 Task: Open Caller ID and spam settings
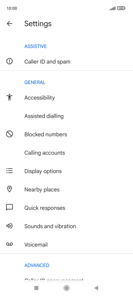(66, 62)
